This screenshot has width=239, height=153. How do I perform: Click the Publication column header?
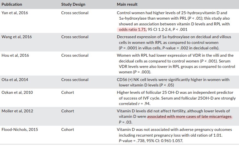(x=12, y=4)
